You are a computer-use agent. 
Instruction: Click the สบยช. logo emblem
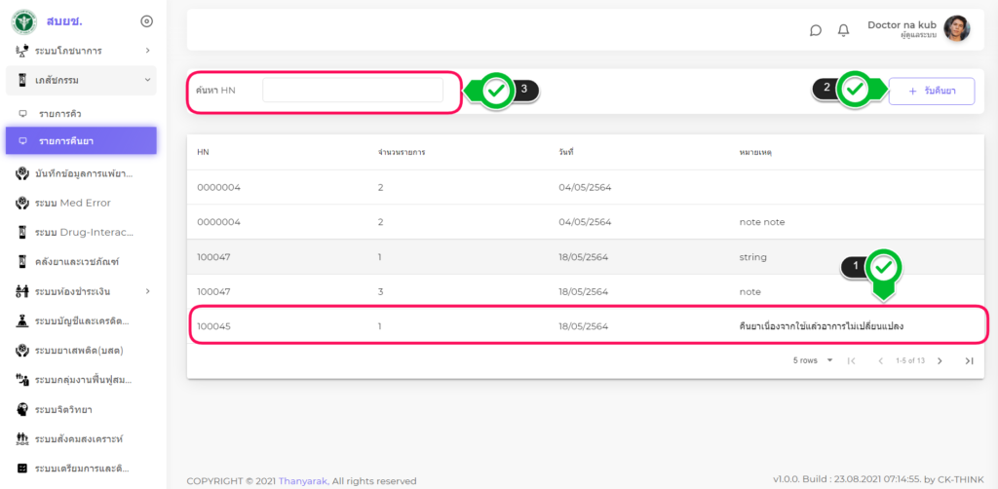23,21
